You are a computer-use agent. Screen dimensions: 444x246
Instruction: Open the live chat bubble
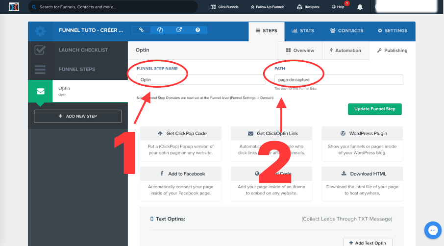pyautogui.click(x=433, y=230)
